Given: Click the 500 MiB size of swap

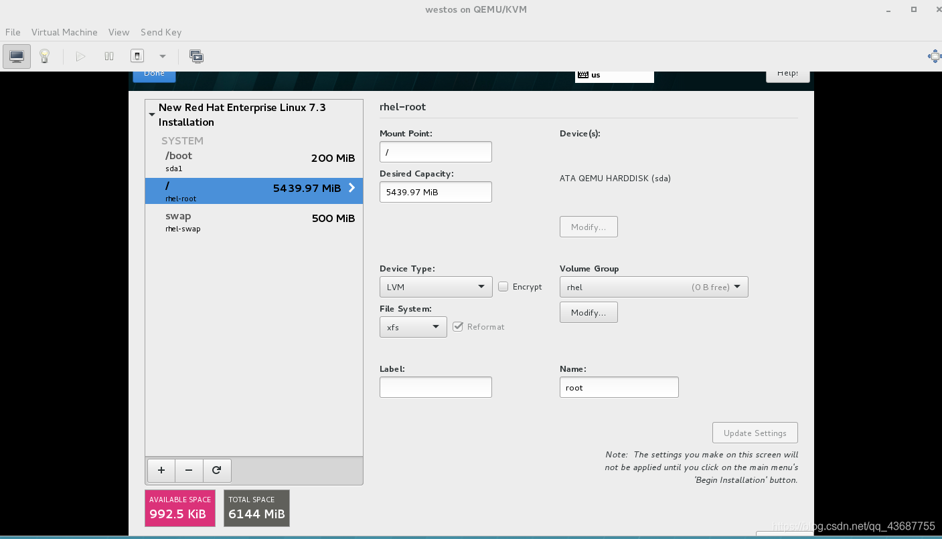Looking at the screenshot, I should click(333, 219).
